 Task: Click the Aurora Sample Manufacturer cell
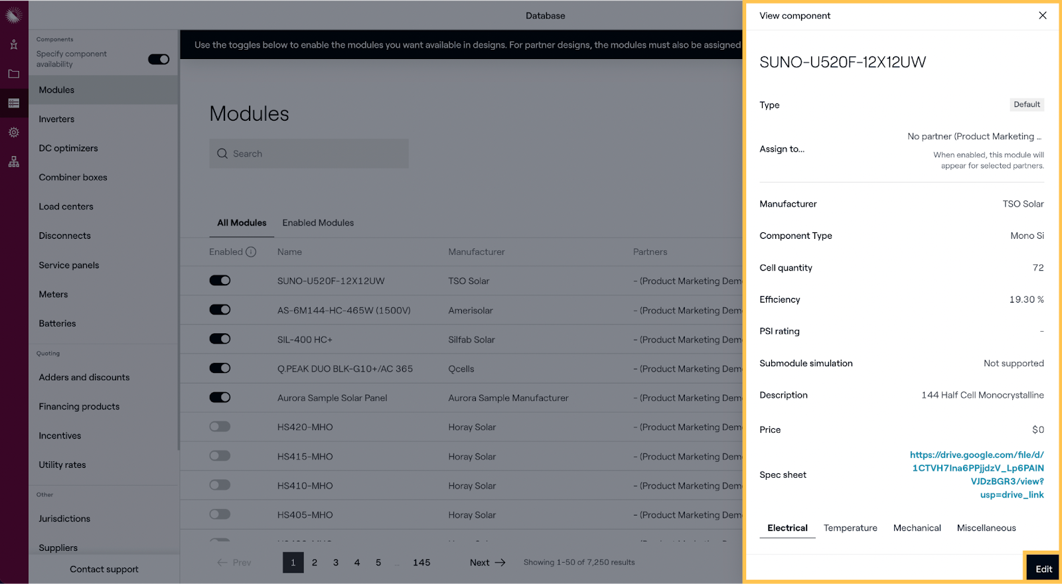(x=508, y=398)
